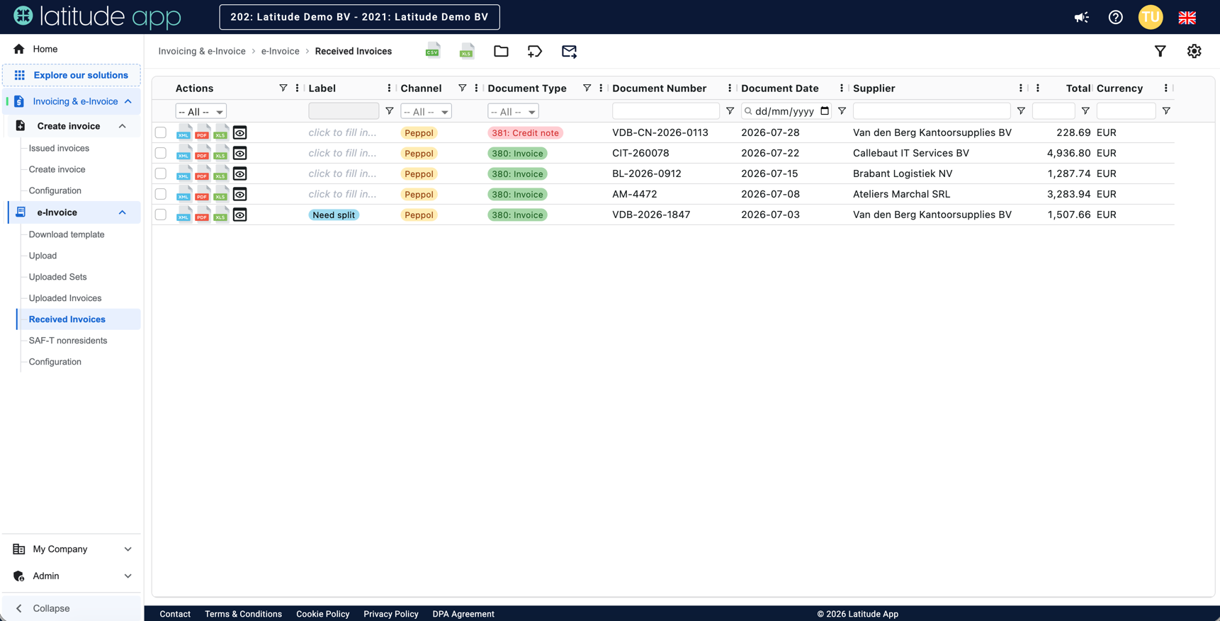Click the Supplier filter funnel
The image size is (1220, 621).
1021,111
